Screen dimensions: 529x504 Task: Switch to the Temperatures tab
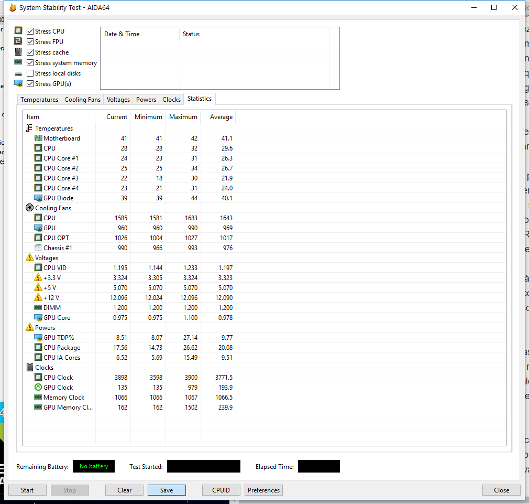tap(39, 99)
